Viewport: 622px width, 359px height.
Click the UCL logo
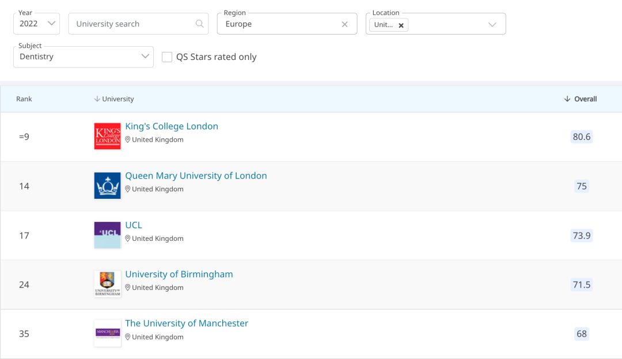(107, 235)
